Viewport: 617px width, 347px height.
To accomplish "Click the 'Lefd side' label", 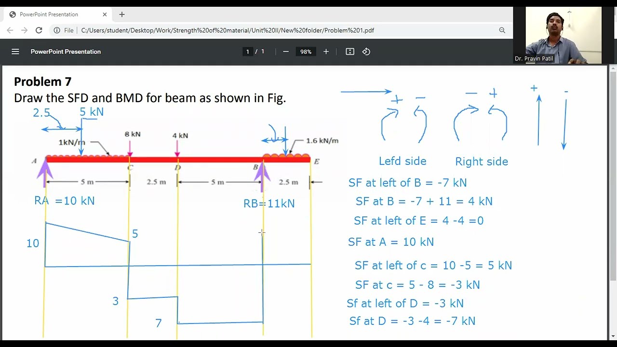I will (402, 161).
